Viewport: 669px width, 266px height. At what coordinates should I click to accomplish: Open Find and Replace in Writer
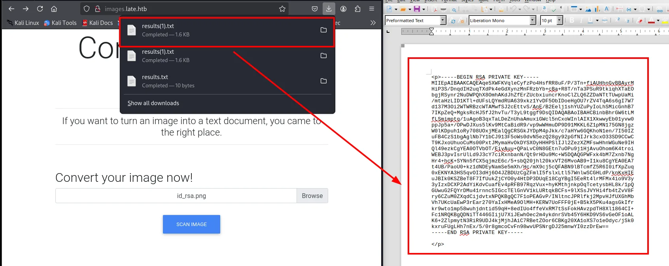pyautogui.click(x=544, y=9)
